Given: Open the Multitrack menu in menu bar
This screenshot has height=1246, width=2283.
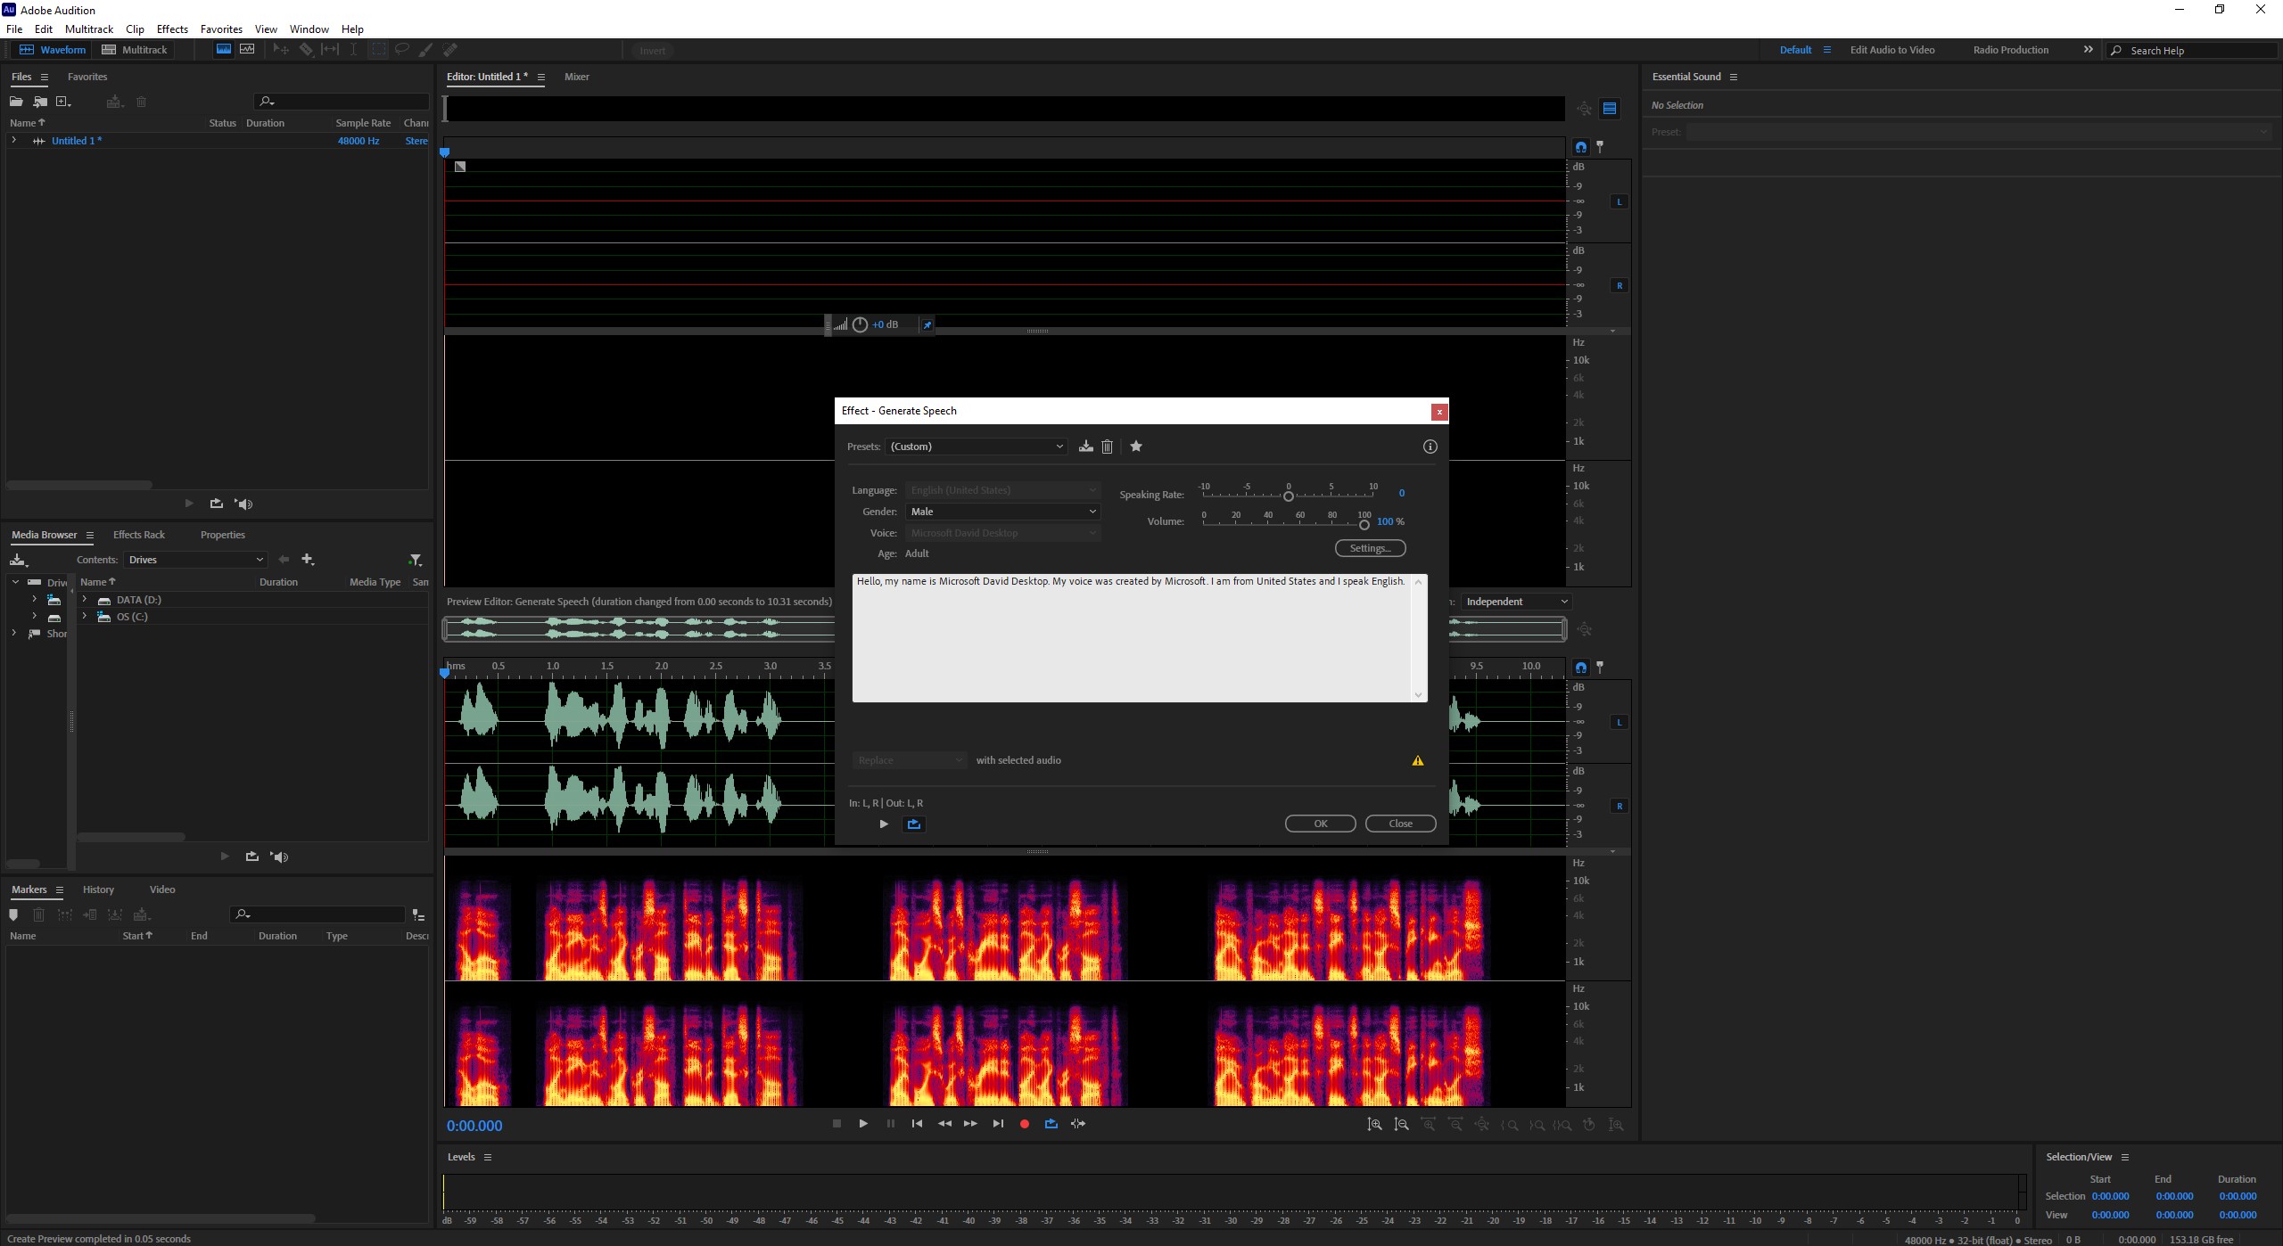Looking at the screenshot, I should 89,29.
